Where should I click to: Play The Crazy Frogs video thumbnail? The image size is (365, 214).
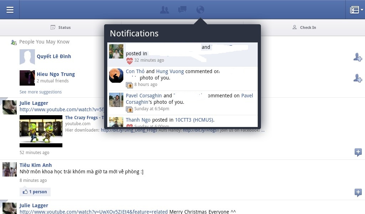[x=41, y=131]
